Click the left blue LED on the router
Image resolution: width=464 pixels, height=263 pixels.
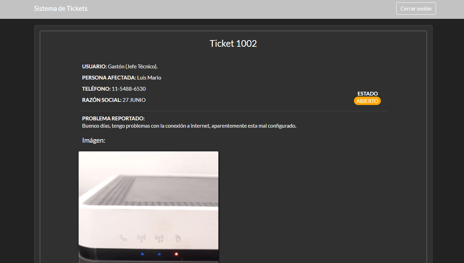click(x=142, y=254)
